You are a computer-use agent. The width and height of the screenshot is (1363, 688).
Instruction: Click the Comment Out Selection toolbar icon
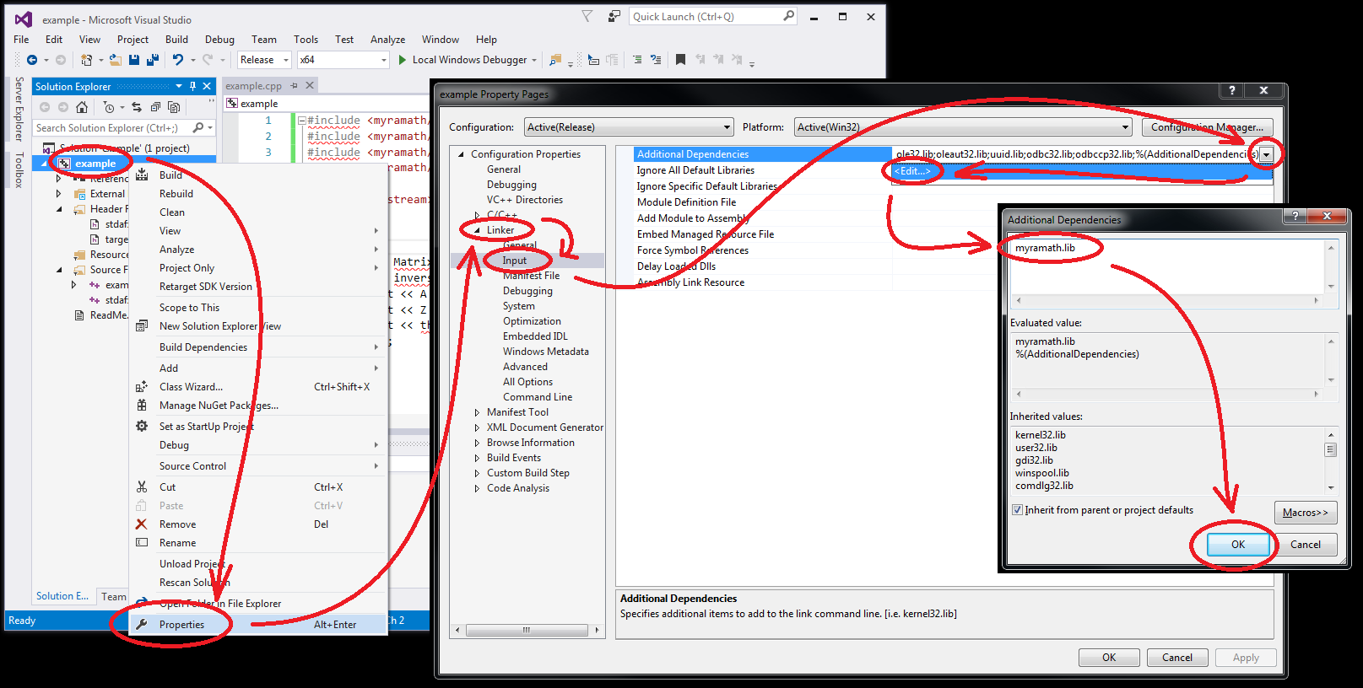click(637, 60)
